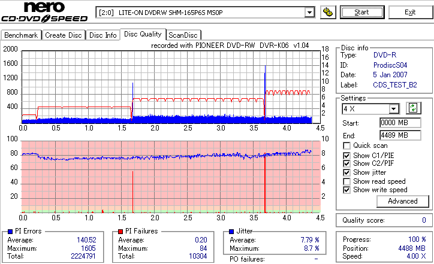Screen dimensions: 434x264
Task: Click the disc label CDS_TEST_B2
Action: coord(395,85)
